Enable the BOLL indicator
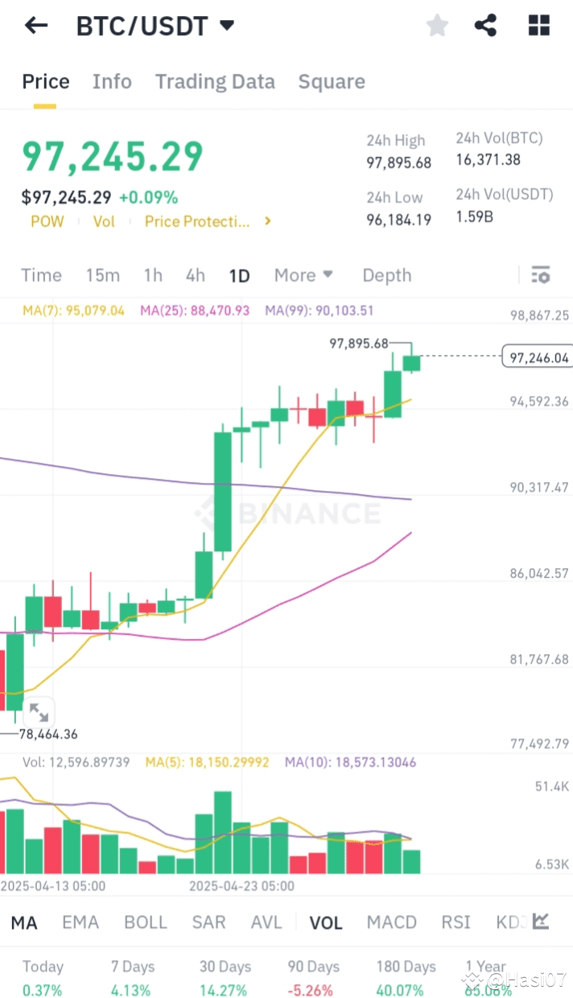The width and height of the screenshot is (573, 998). [146, 922]
